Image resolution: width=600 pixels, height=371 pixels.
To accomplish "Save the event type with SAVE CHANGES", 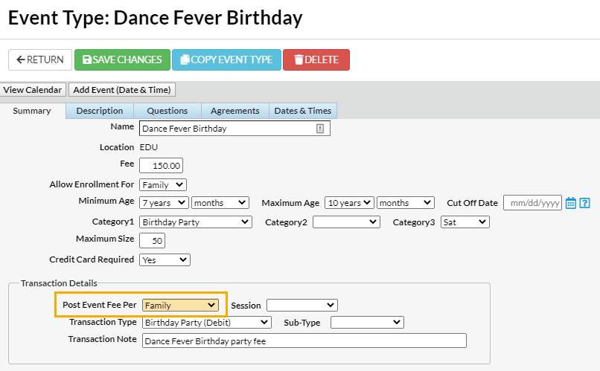I will [122, 59].
